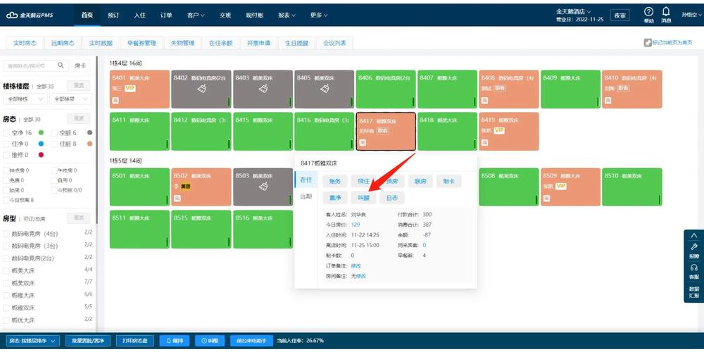Screen dimensions: 704x352
Task: Click the red dot next to 维修
Action: pos(41,155)
